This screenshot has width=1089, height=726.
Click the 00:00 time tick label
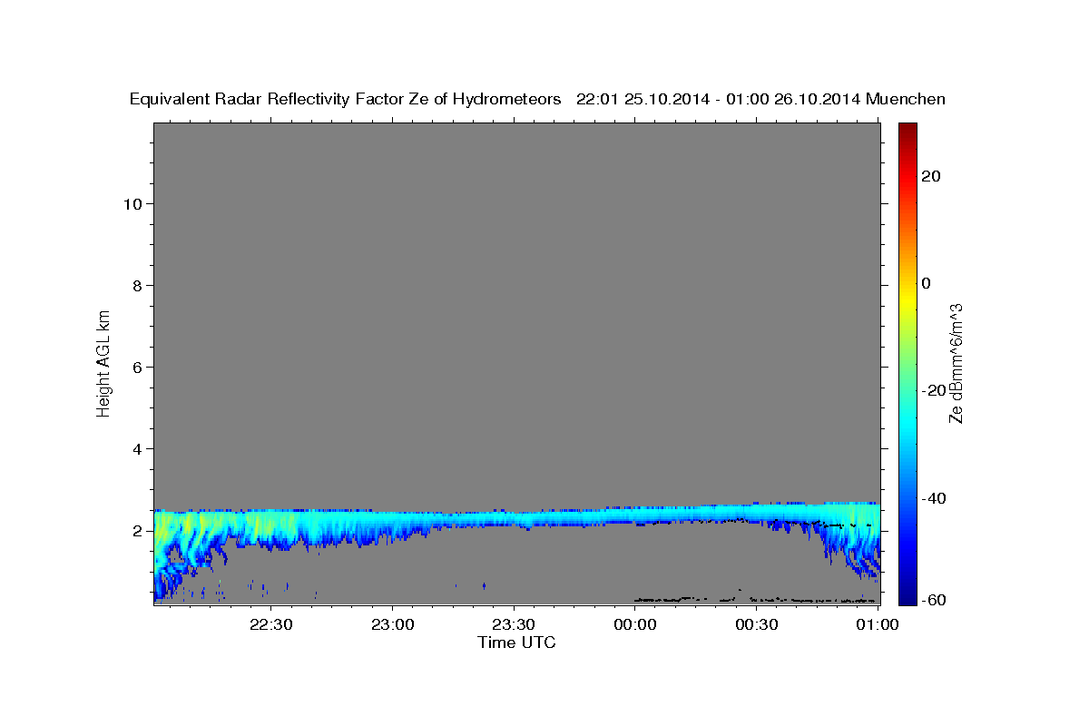tap(634, 624)
